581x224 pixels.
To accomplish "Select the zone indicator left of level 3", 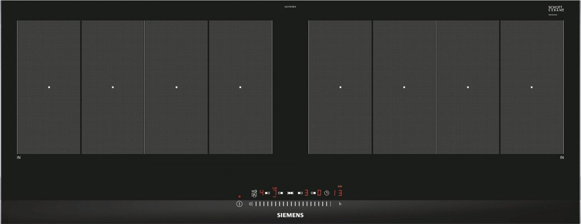I will (x=300, y=193).
